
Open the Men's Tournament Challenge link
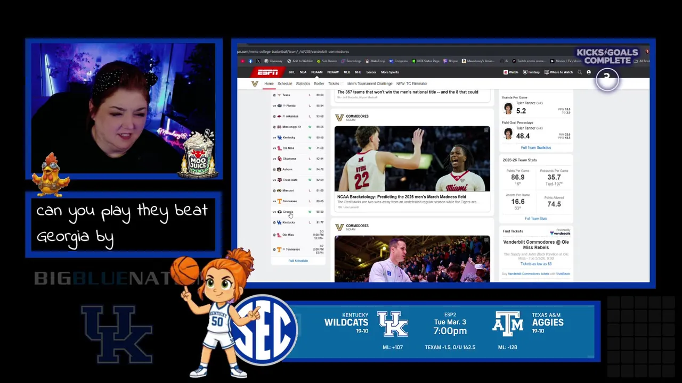point(370,84)
